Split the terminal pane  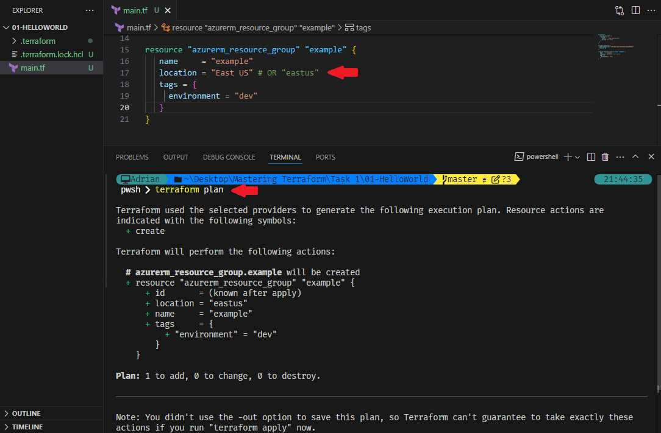pyautogui.click(x=591, y=157)
